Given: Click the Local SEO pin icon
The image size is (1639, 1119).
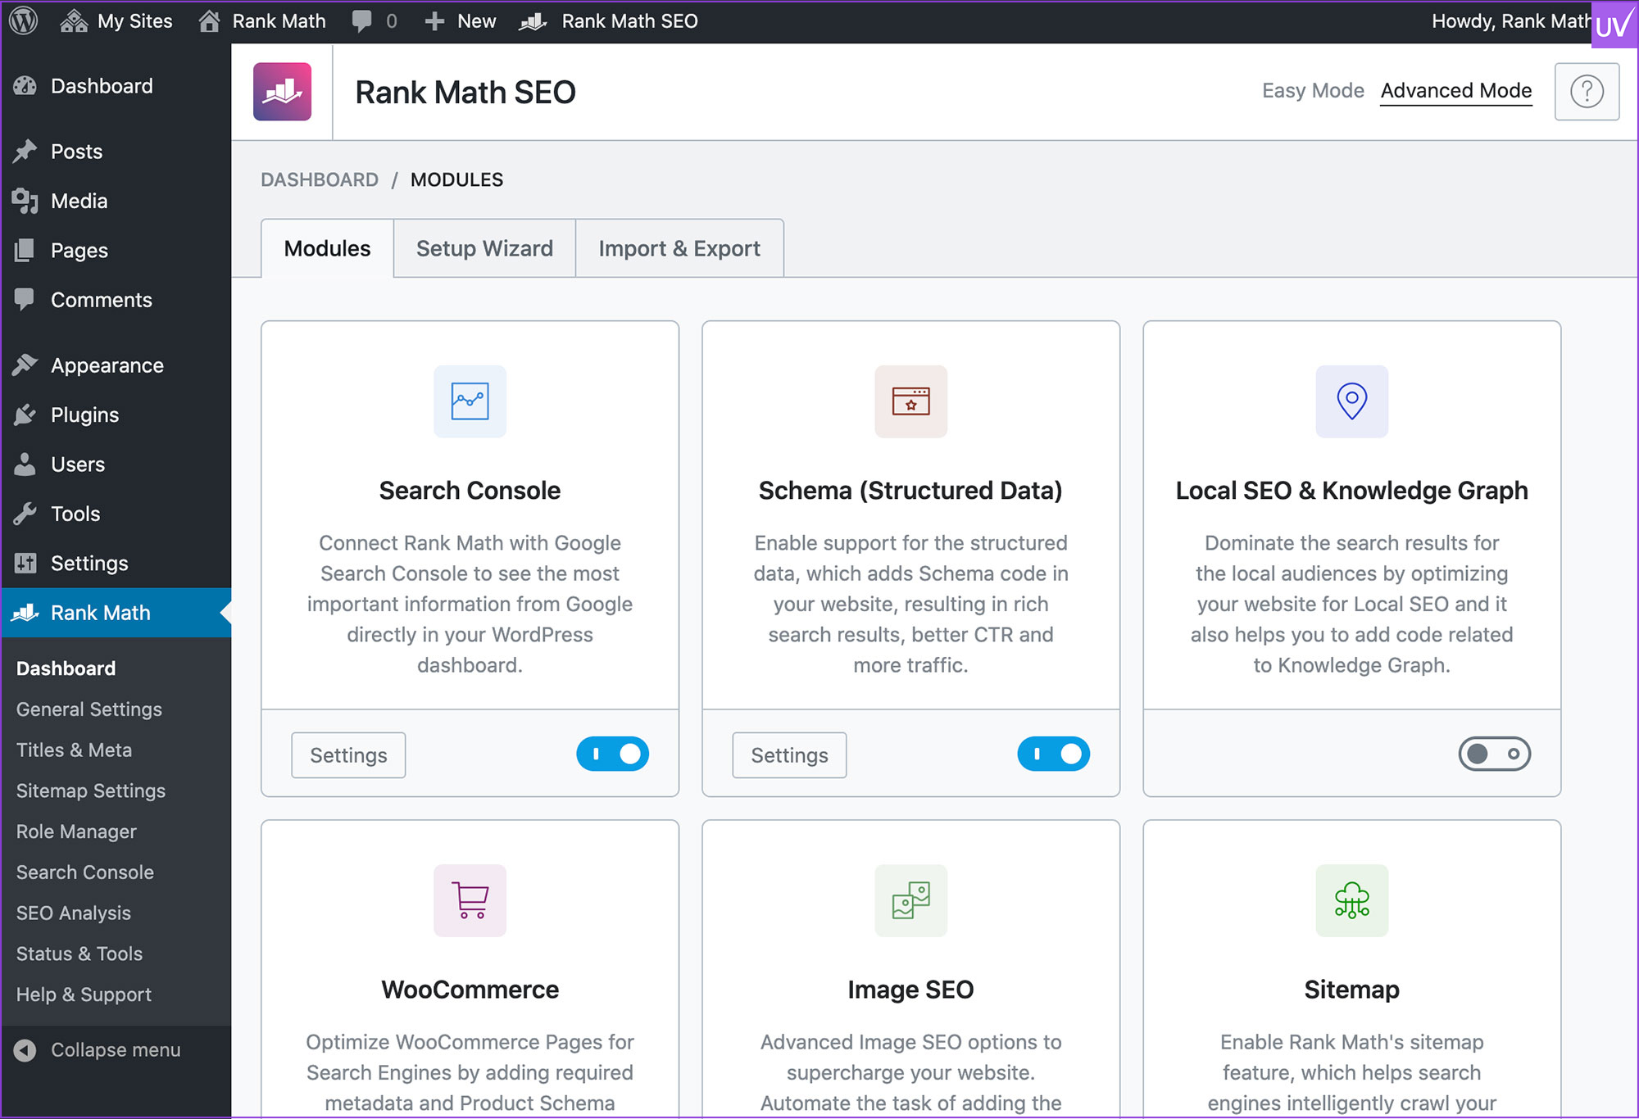Looking at the screenshot, I should pyautogui.click(x=1352, y=401).
